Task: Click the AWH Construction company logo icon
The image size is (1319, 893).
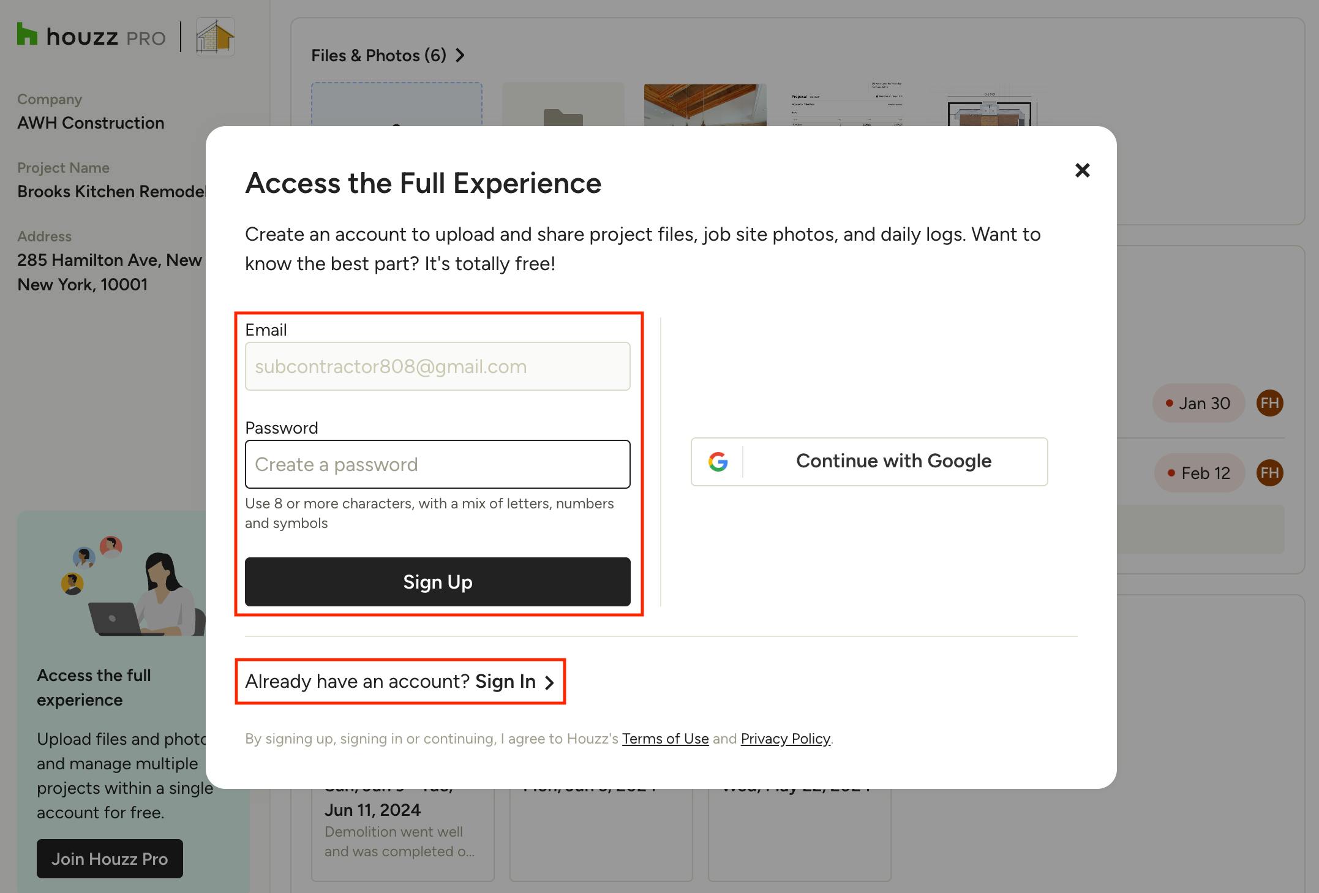Action: click(x=215, y=37)
